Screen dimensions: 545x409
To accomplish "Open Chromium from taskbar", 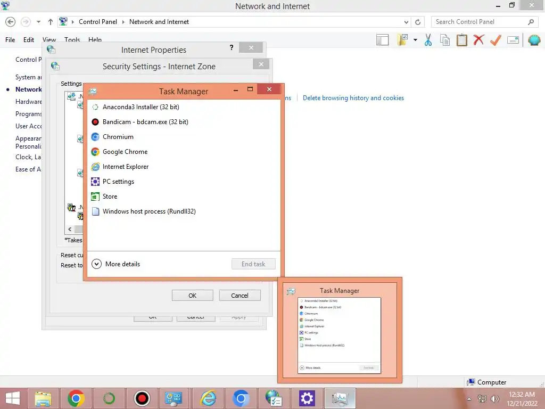I will [241, 398].
